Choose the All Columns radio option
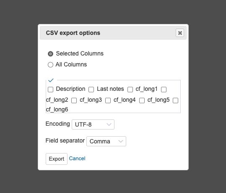Viewport: 226px width, 193px height. click(50, 65)
